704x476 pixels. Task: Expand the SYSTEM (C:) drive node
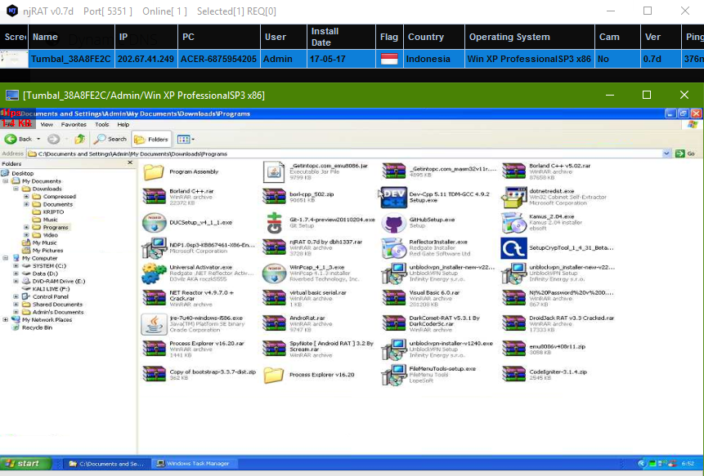[16, 266]
